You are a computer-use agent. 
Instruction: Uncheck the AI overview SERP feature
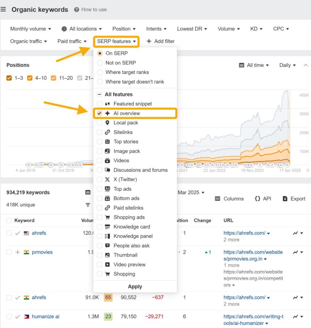100,113
